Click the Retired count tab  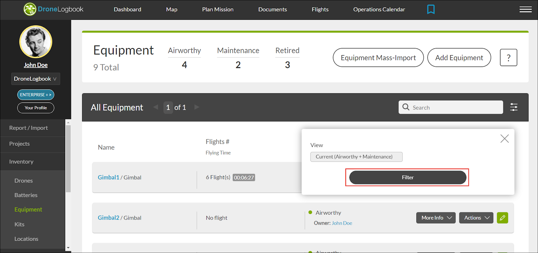tap(287, 58)
